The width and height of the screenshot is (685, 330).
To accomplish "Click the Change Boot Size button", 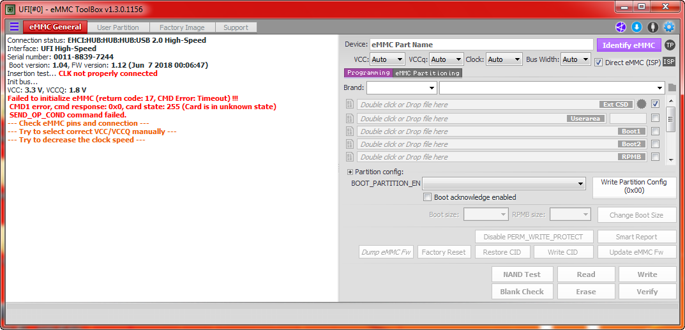I will pos(636,214).
